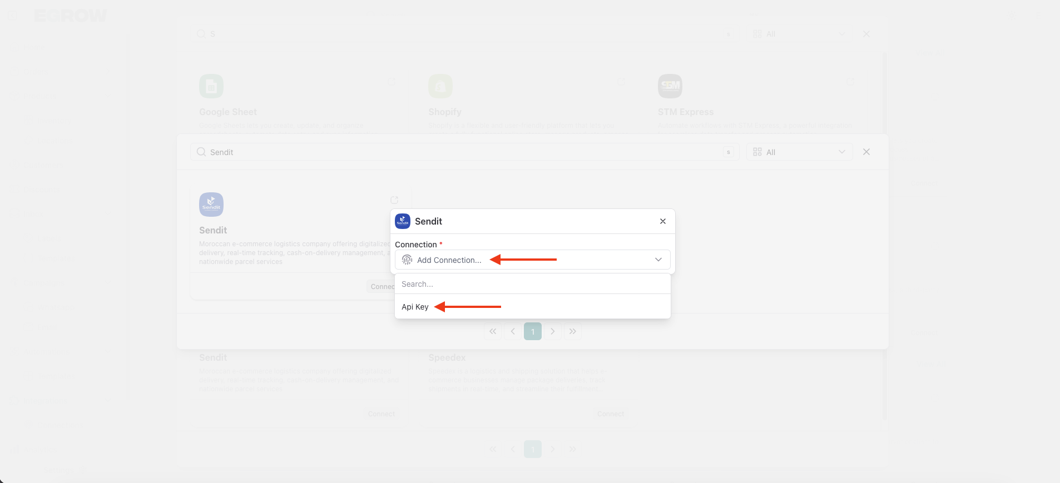The height and width of the screenshot is (483, 1060).
Task: Click the Sendit logo in the dialog header
Action: (x=403, y=221)
